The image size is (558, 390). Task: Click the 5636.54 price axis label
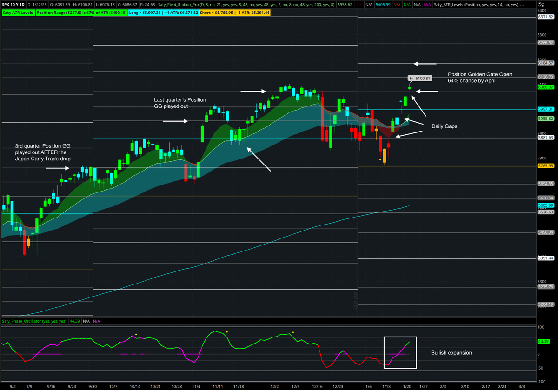545,198
